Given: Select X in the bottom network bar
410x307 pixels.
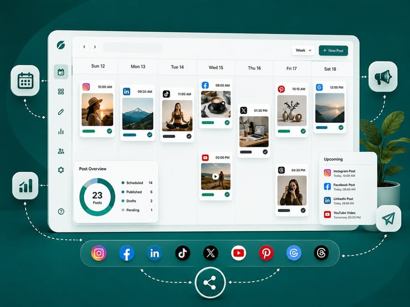Looking at the screenshot, I should click(211, 253).
